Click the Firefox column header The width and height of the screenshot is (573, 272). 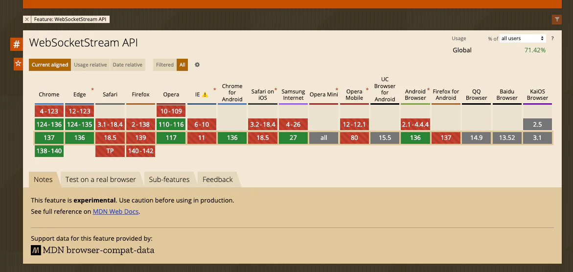tap(141, 94)
